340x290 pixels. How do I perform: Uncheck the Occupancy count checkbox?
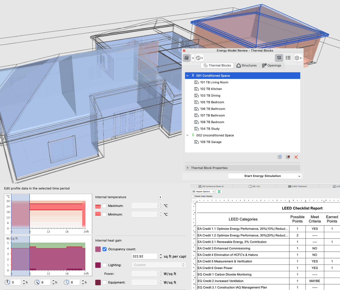(x=105, y=249)
